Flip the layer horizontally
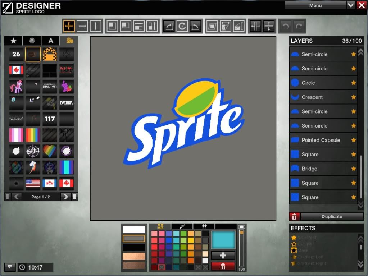The image size is (368, 276). point(255,26)
